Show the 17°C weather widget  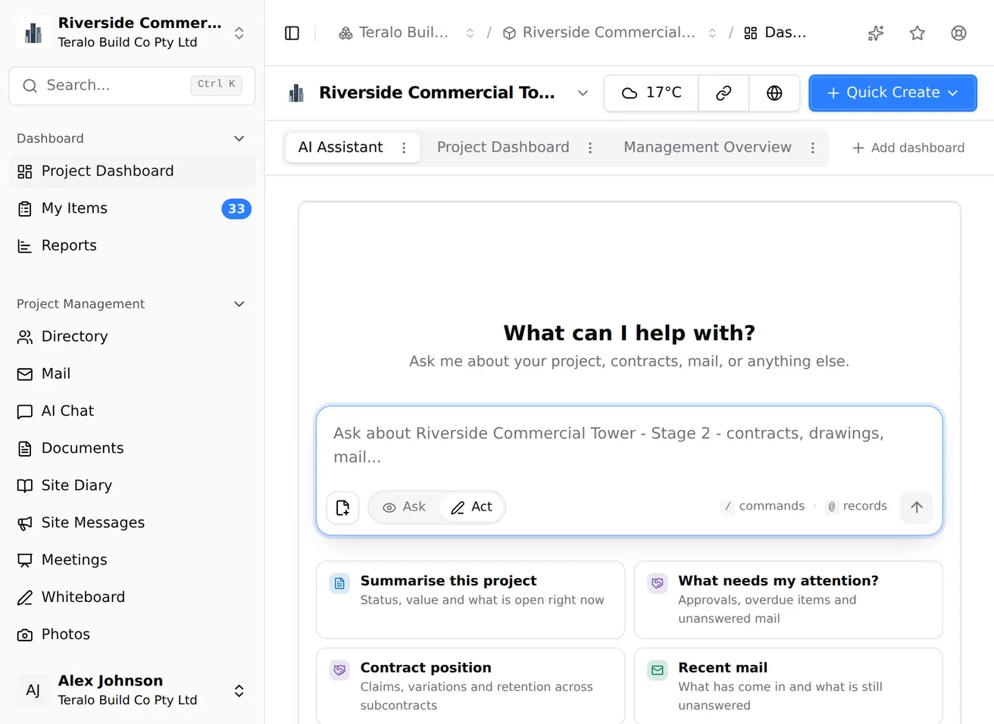[x=652, y=93]
